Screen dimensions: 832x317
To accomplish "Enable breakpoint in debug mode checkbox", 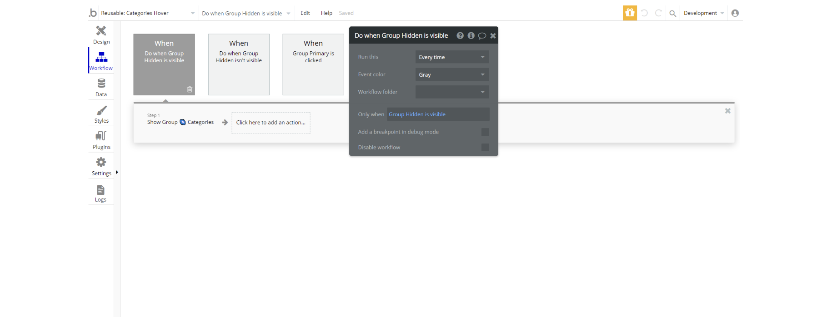I will pos(485,132).
